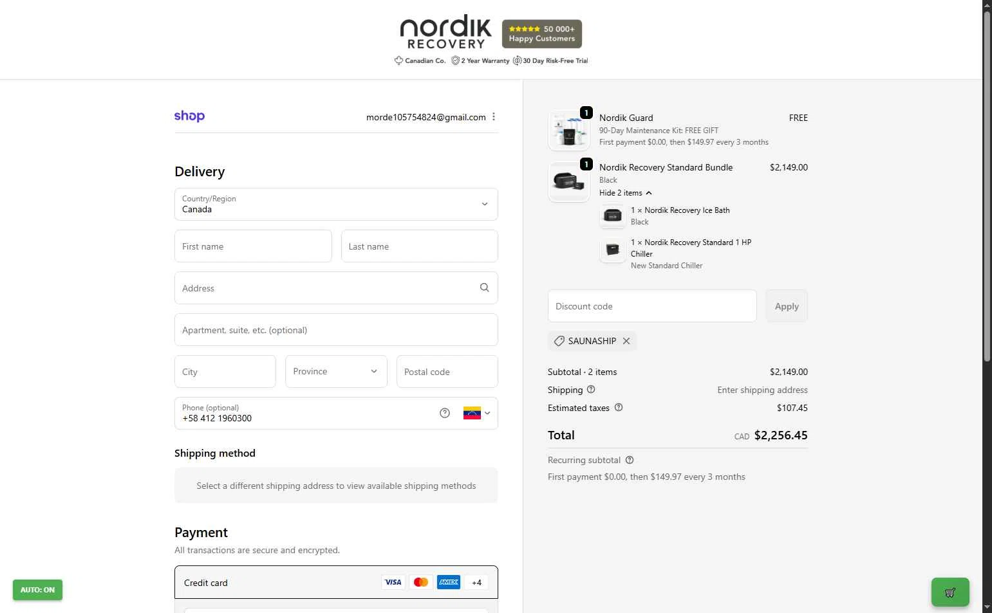The image size is (992, 613).
Task: Click the Discount code field
Action: pyautogui.click(x=652, y=306)
